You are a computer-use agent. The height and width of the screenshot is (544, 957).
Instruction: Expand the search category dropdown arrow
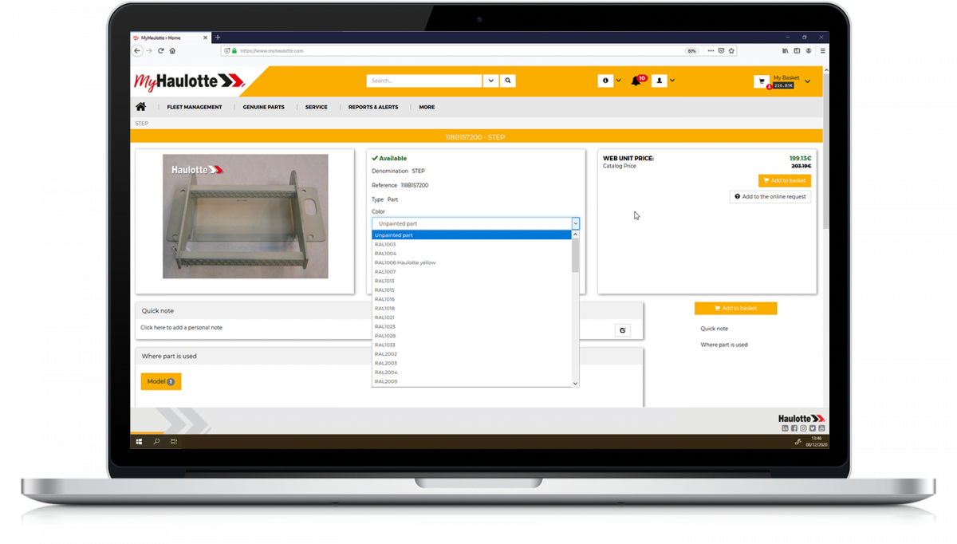click(490, 81)
